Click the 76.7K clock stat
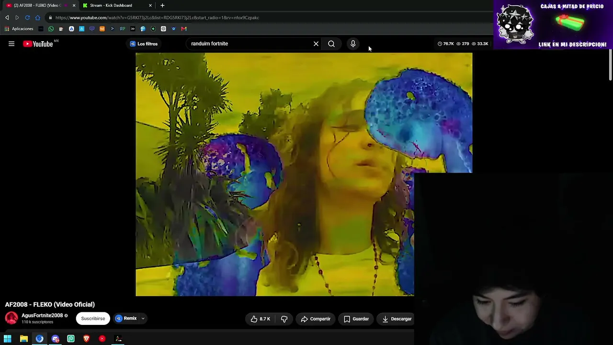Image resolution: width=613 pixels, height=345 pixels. click(446, 44)
